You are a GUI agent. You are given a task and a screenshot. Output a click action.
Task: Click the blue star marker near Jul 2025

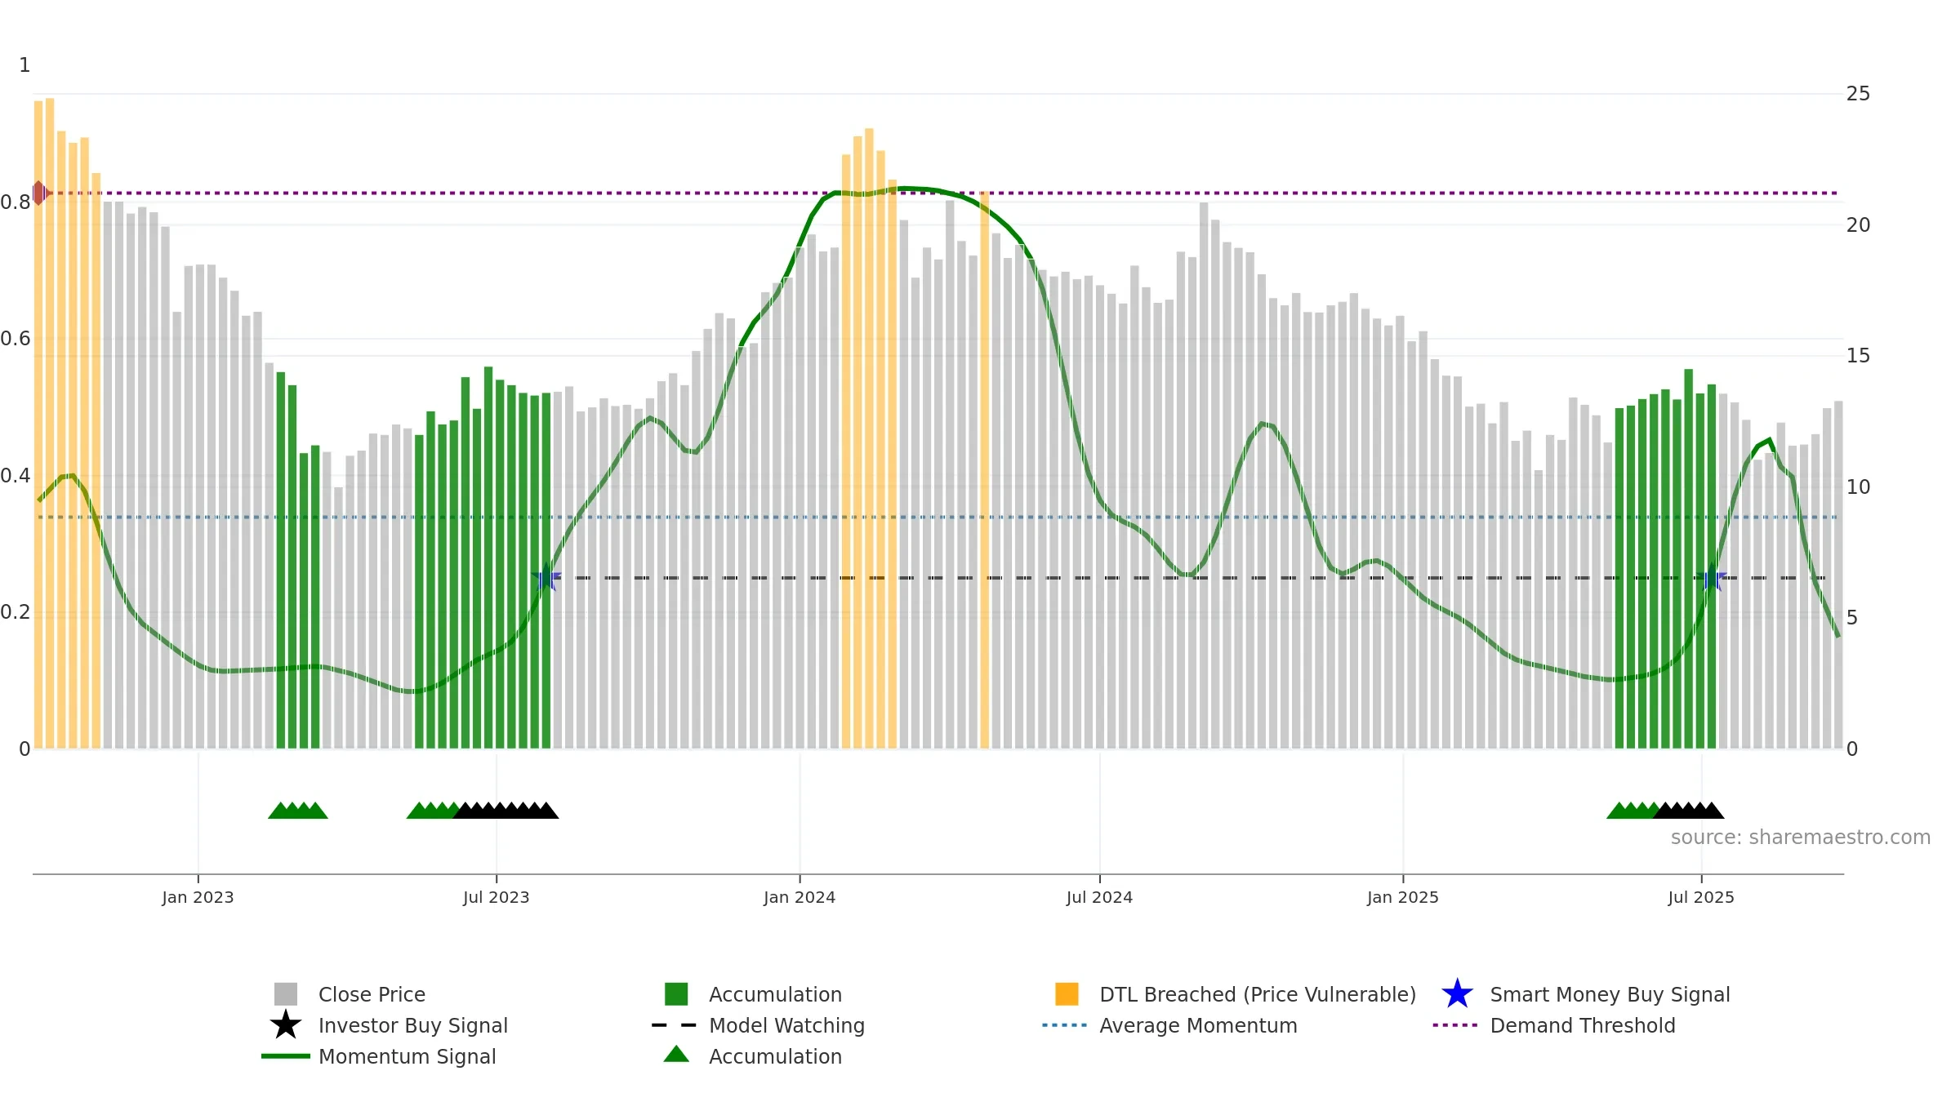1712,578
